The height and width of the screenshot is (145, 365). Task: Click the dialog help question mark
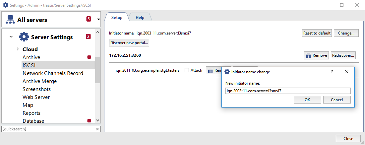click(332, 72)
